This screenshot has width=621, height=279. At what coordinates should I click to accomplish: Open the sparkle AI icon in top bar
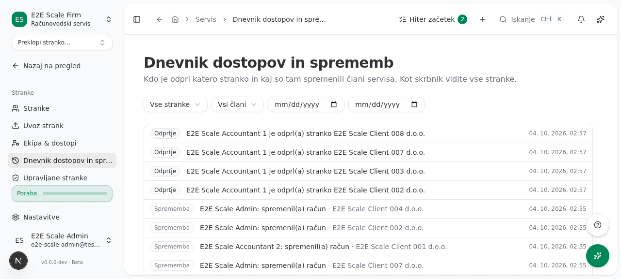[x=601, y=19]
